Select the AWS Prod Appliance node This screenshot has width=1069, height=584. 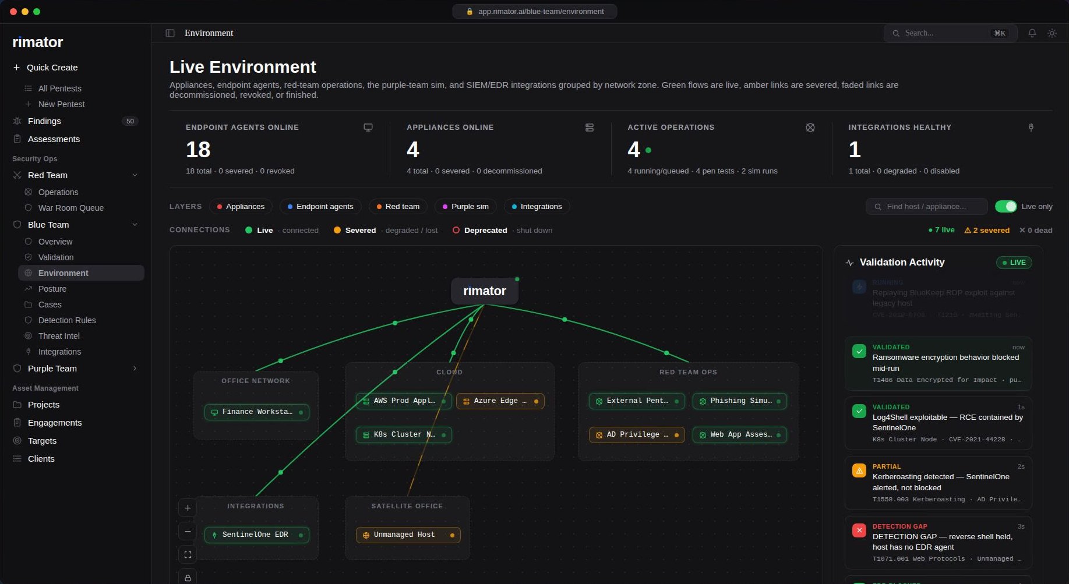coord(404,401)
